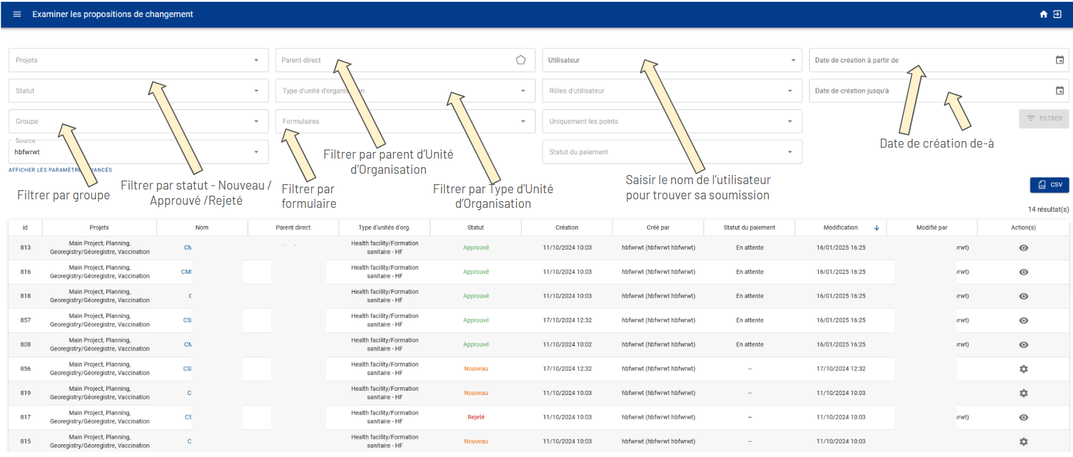Open gear action for row 819
The height and width of the screenshot is (457, 1073).
(x=1023, y=393)
